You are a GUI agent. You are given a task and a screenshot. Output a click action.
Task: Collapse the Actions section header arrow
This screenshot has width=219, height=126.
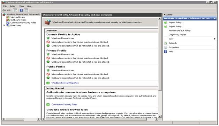pyautogui.click(x=214, y=18)
